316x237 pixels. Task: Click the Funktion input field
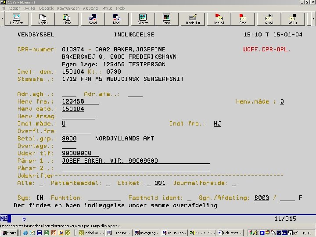[104, 198]
